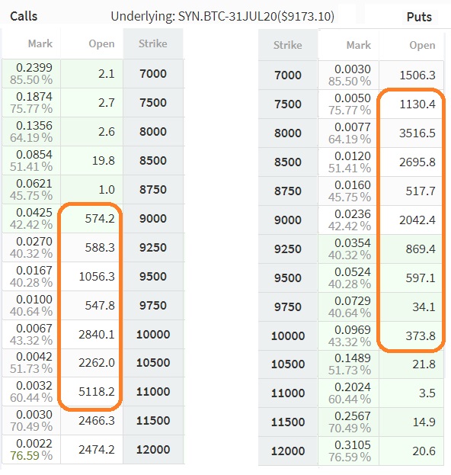Click the put open interest 3516.5

(417, 133)
